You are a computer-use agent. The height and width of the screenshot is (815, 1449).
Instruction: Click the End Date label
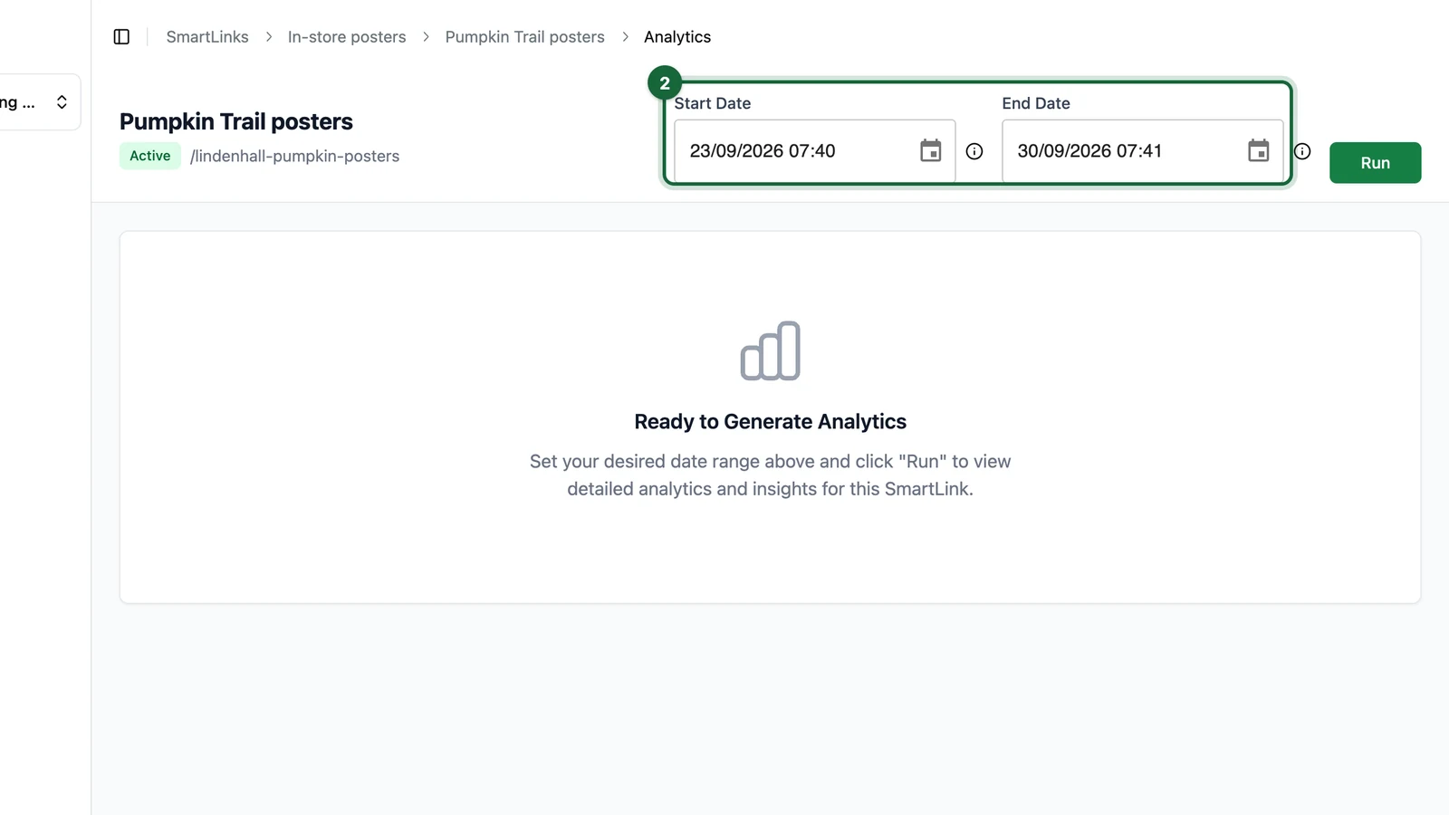(x=1036, y=103)
